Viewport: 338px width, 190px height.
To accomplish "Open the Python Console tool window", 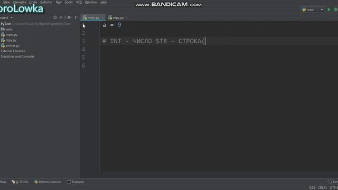I will tap(48, 182).
